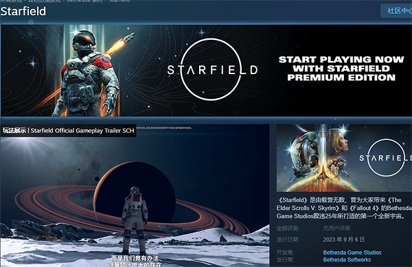Click the 开发商 label
The width and height of the screenshot is (412, 267).
[x=285, y=253]
